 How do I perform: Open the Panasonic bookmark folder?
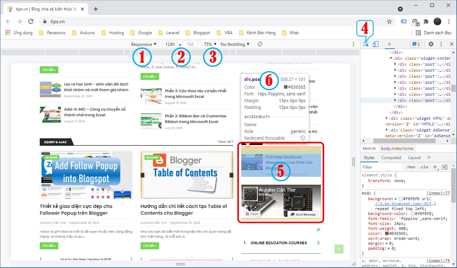52,33
